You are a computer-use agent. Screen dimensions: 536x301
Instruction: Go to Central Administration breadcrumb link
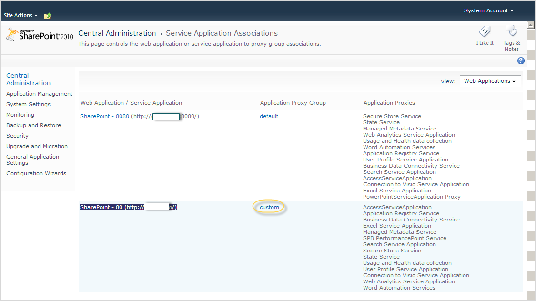tap(117, 33)
